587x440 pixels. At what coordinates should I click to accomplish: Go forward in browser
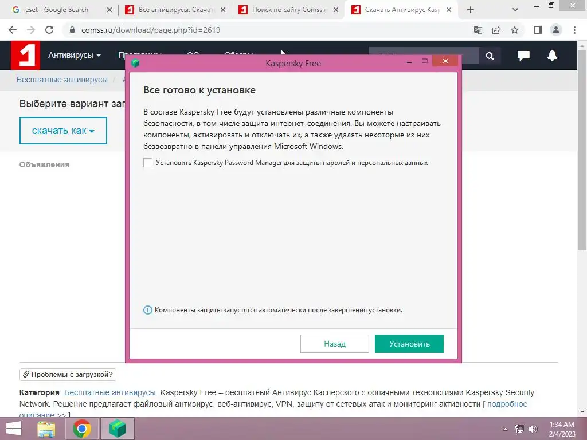click(31, 30)
